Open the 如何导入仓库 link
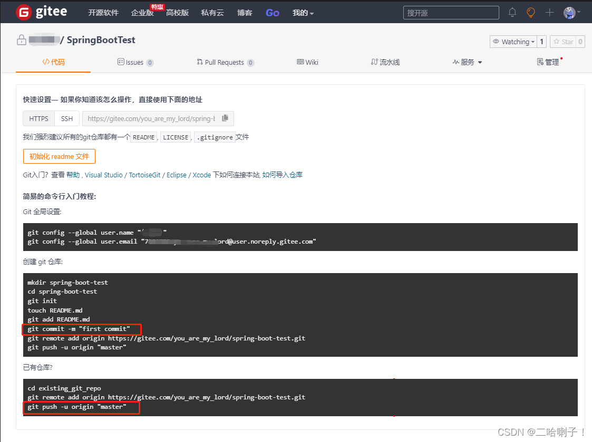The height and width of the screenshot is (442, 592). click(283, 175)
